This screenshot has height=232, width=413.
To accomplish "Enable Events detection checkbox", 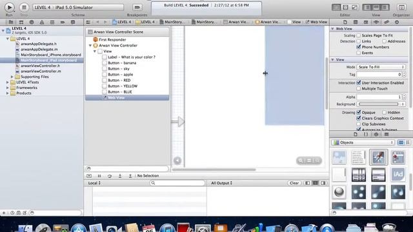I will pyautogui.click(x=358, y=53).
